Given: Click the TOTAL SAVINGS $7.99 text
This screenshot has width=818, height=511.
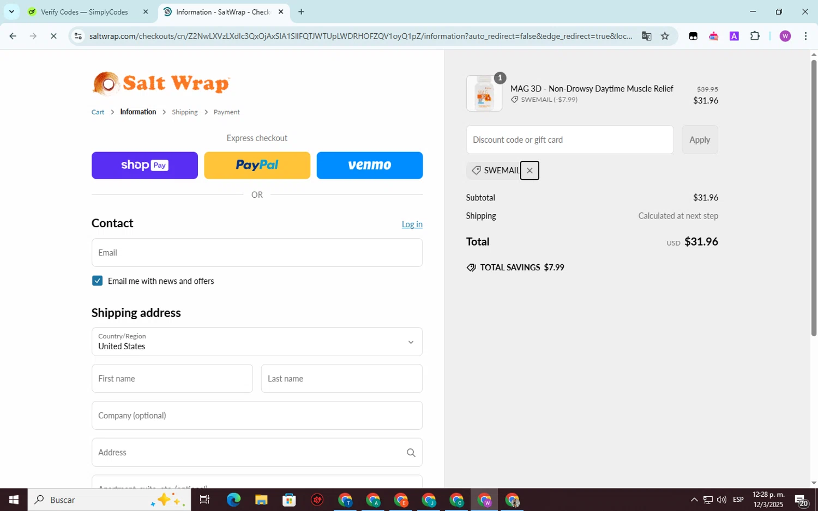Looking at the screenshot, I should [522, 267].
